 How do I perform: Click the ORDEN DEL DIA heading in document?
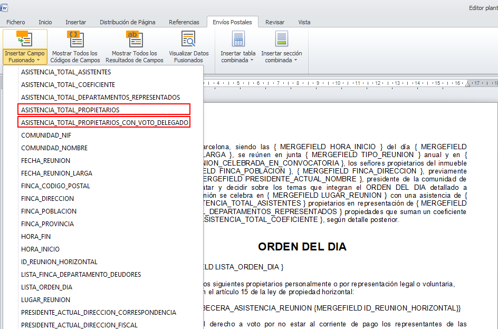coord(302,247)
